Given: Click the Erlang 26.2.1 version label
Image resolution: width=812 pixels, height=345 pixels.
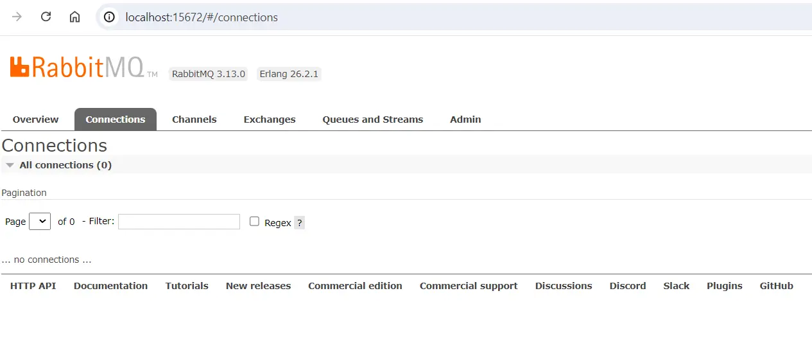Looking at the screenshot, I should 289,74.
